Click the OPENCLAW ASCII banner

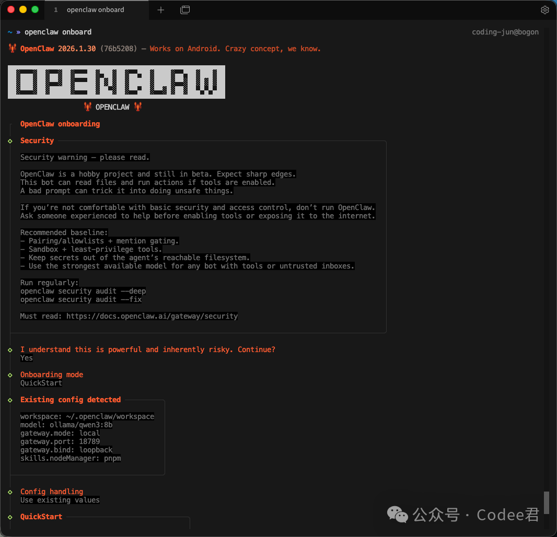pyautogui.click(x=117, y=81)
